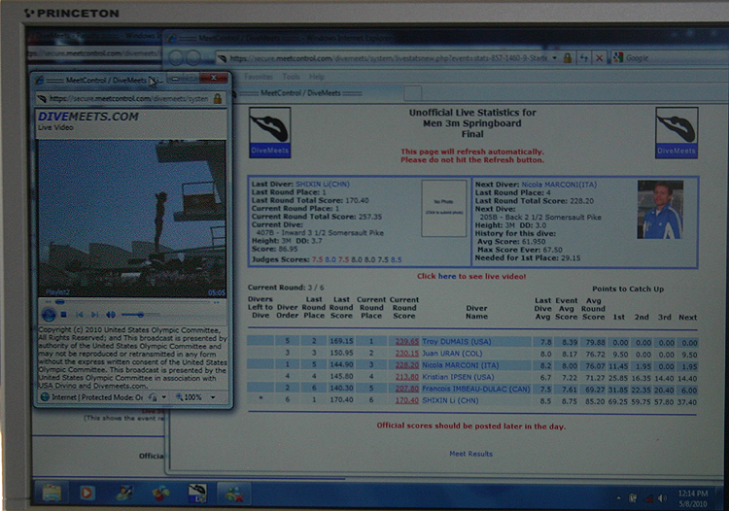Click the Windows Live Messenger taskbar icon
729x511 pixels.
point(234,494)
